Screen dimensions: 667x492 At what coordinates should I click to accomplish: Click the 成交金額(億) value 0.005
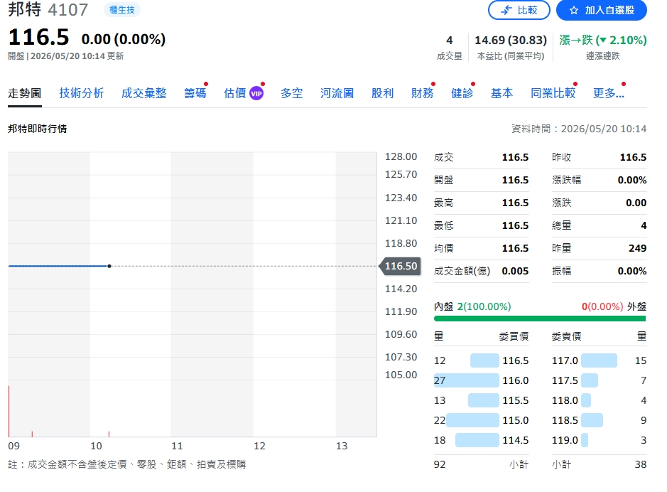(515, 271)
